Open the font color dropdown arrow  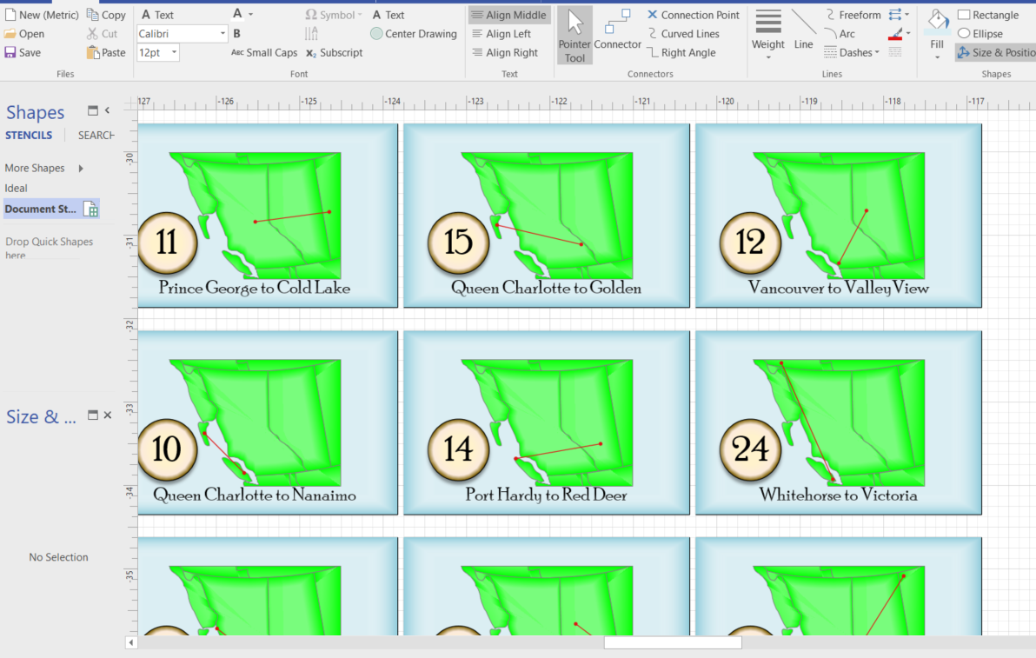click(x=251, y=15)
